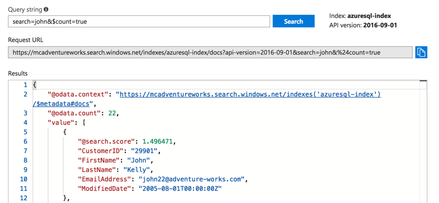Click the Query string label
This screenshot has width=439, height=203.
(25, 9)
